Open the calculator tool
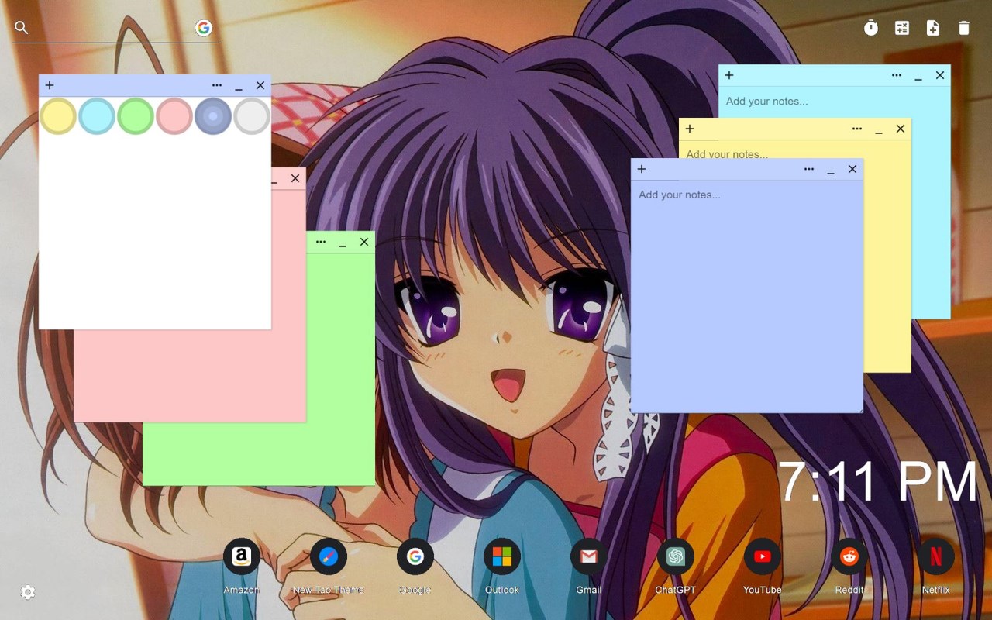The image size is (992, 620). pos(902,28)
